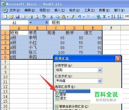The width and height of the screenshot is (129, 110).
Task: Click cell containing 李四
Action: click(x=37, y=57)
